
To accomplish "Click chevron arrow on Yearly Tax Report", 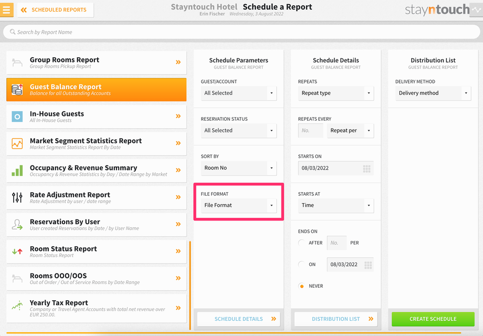I will pyautogui.click(x=178, y=308).
